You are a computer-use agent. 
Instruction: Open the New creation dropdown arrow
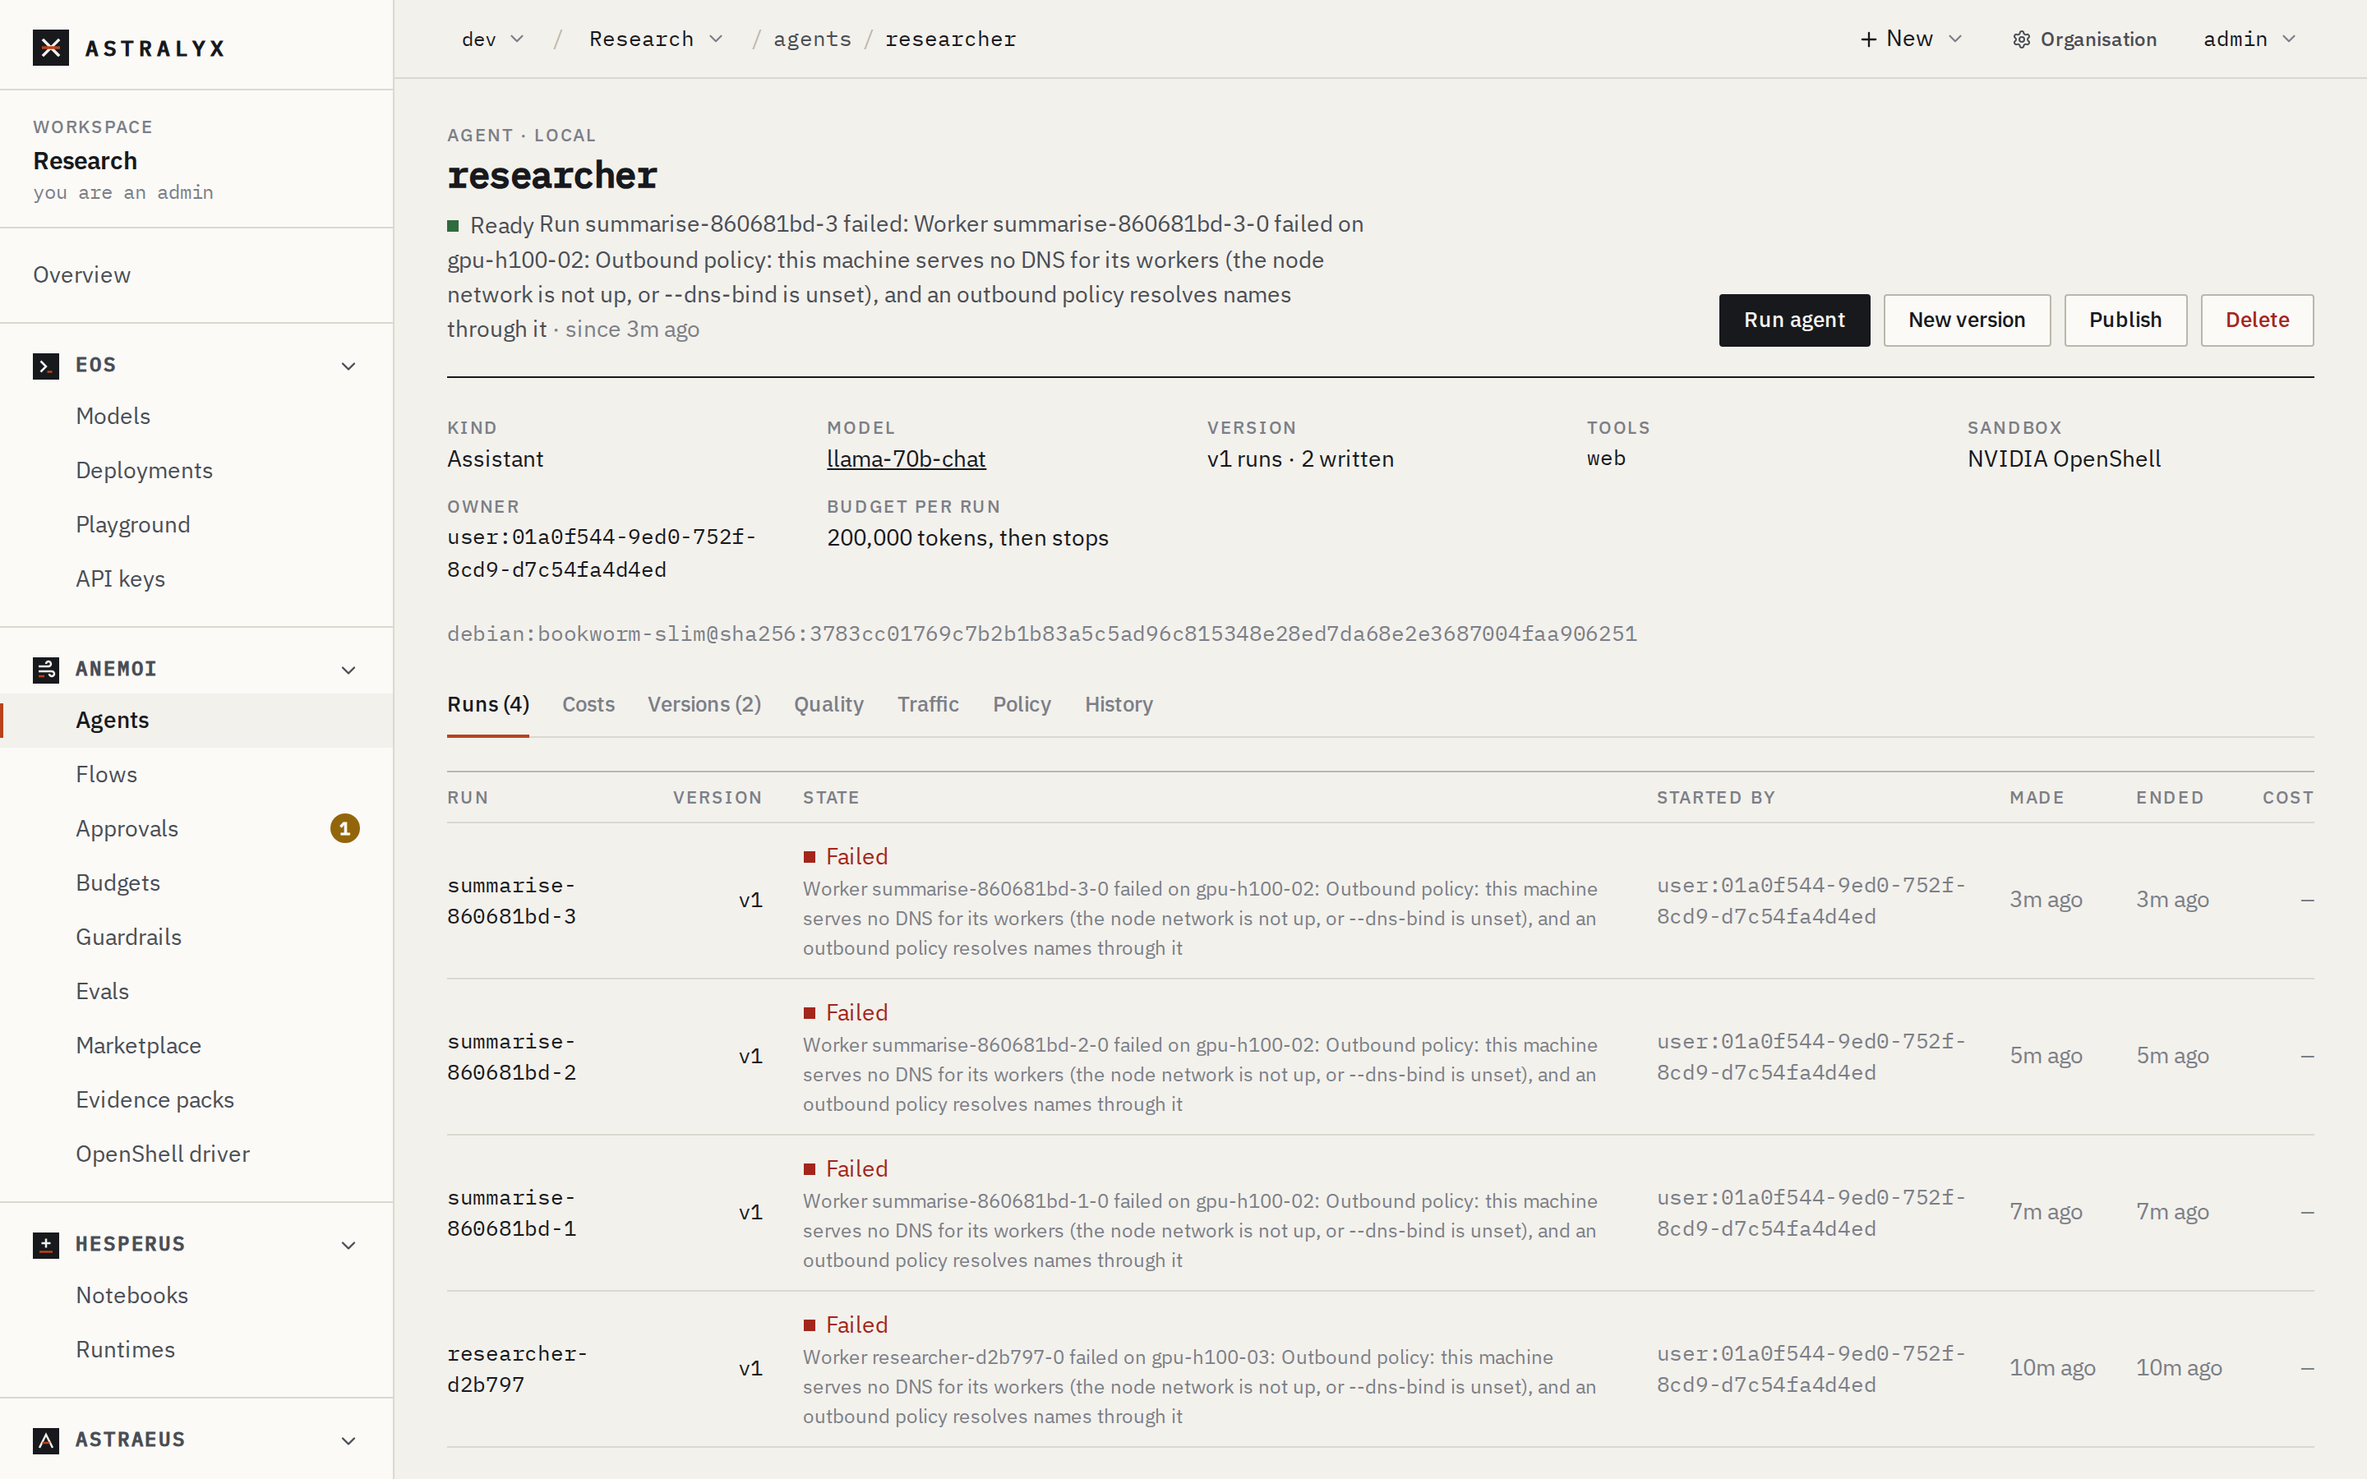(1955, 39)
